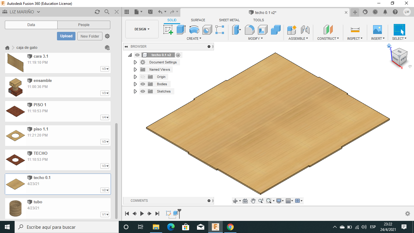Expand Named Views node
The height and width of the screenshot is (233, 414).
(x=135, y=69)
